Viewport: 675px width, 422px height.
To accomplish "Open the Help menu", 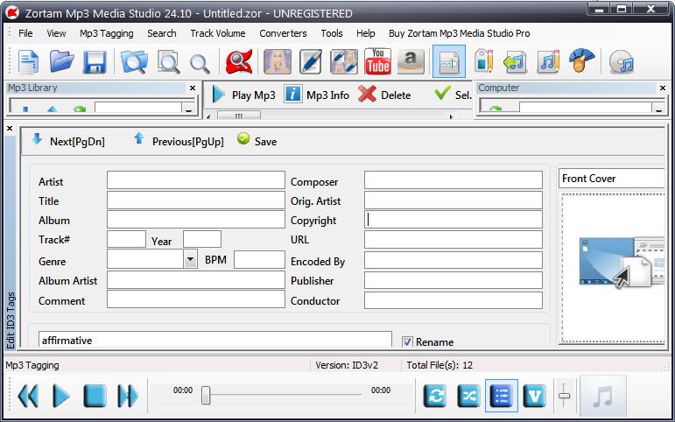I will (x=365, y=33).
